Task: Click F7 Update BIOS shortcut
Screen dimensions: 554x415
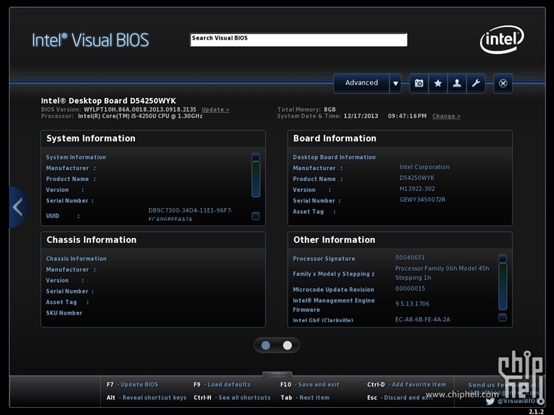Action: coord(133,384)
